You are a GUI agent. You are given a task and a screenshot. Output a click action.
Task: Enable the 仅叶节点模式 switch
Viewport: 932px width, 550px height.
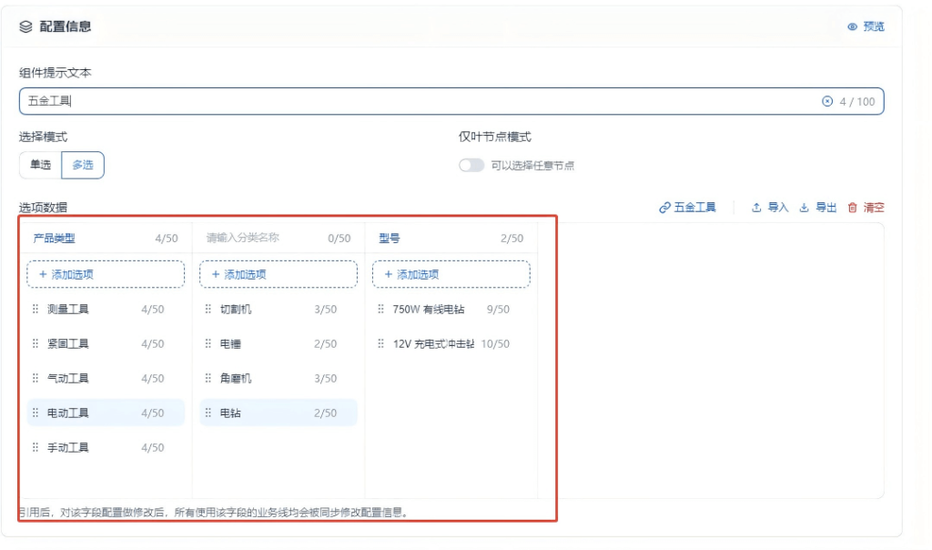(472, 164)
